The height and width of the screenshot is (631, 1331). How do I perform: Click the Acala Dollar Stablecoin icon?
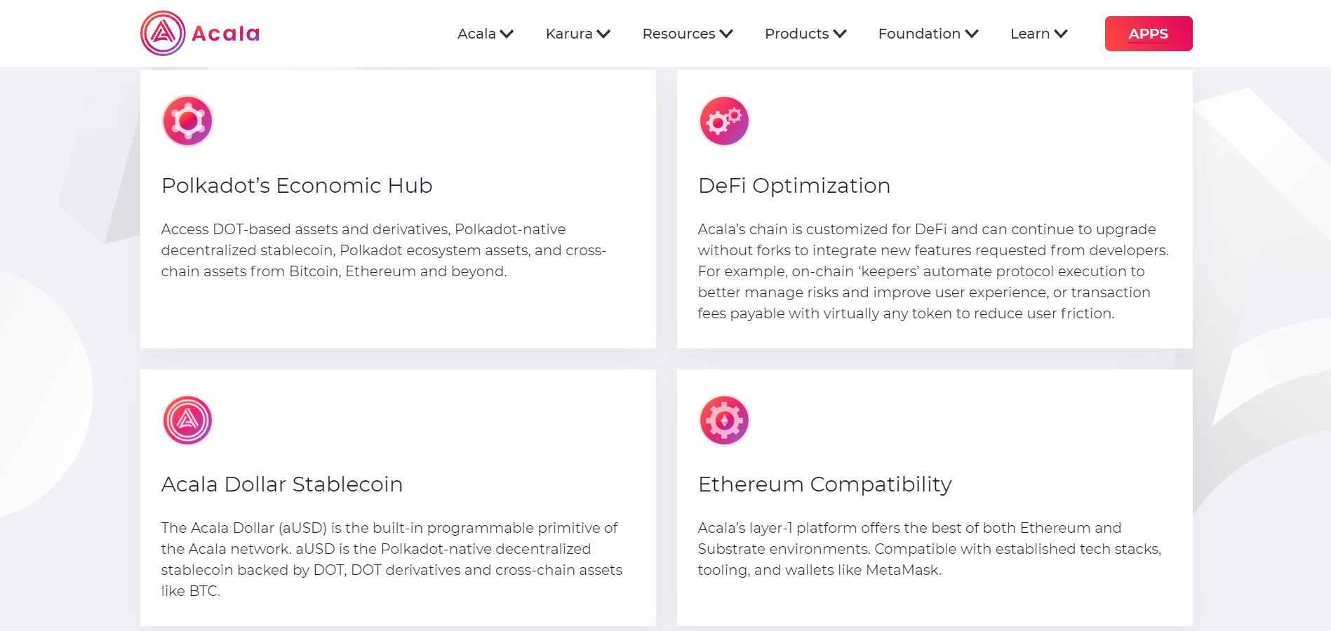pos(187,420)
